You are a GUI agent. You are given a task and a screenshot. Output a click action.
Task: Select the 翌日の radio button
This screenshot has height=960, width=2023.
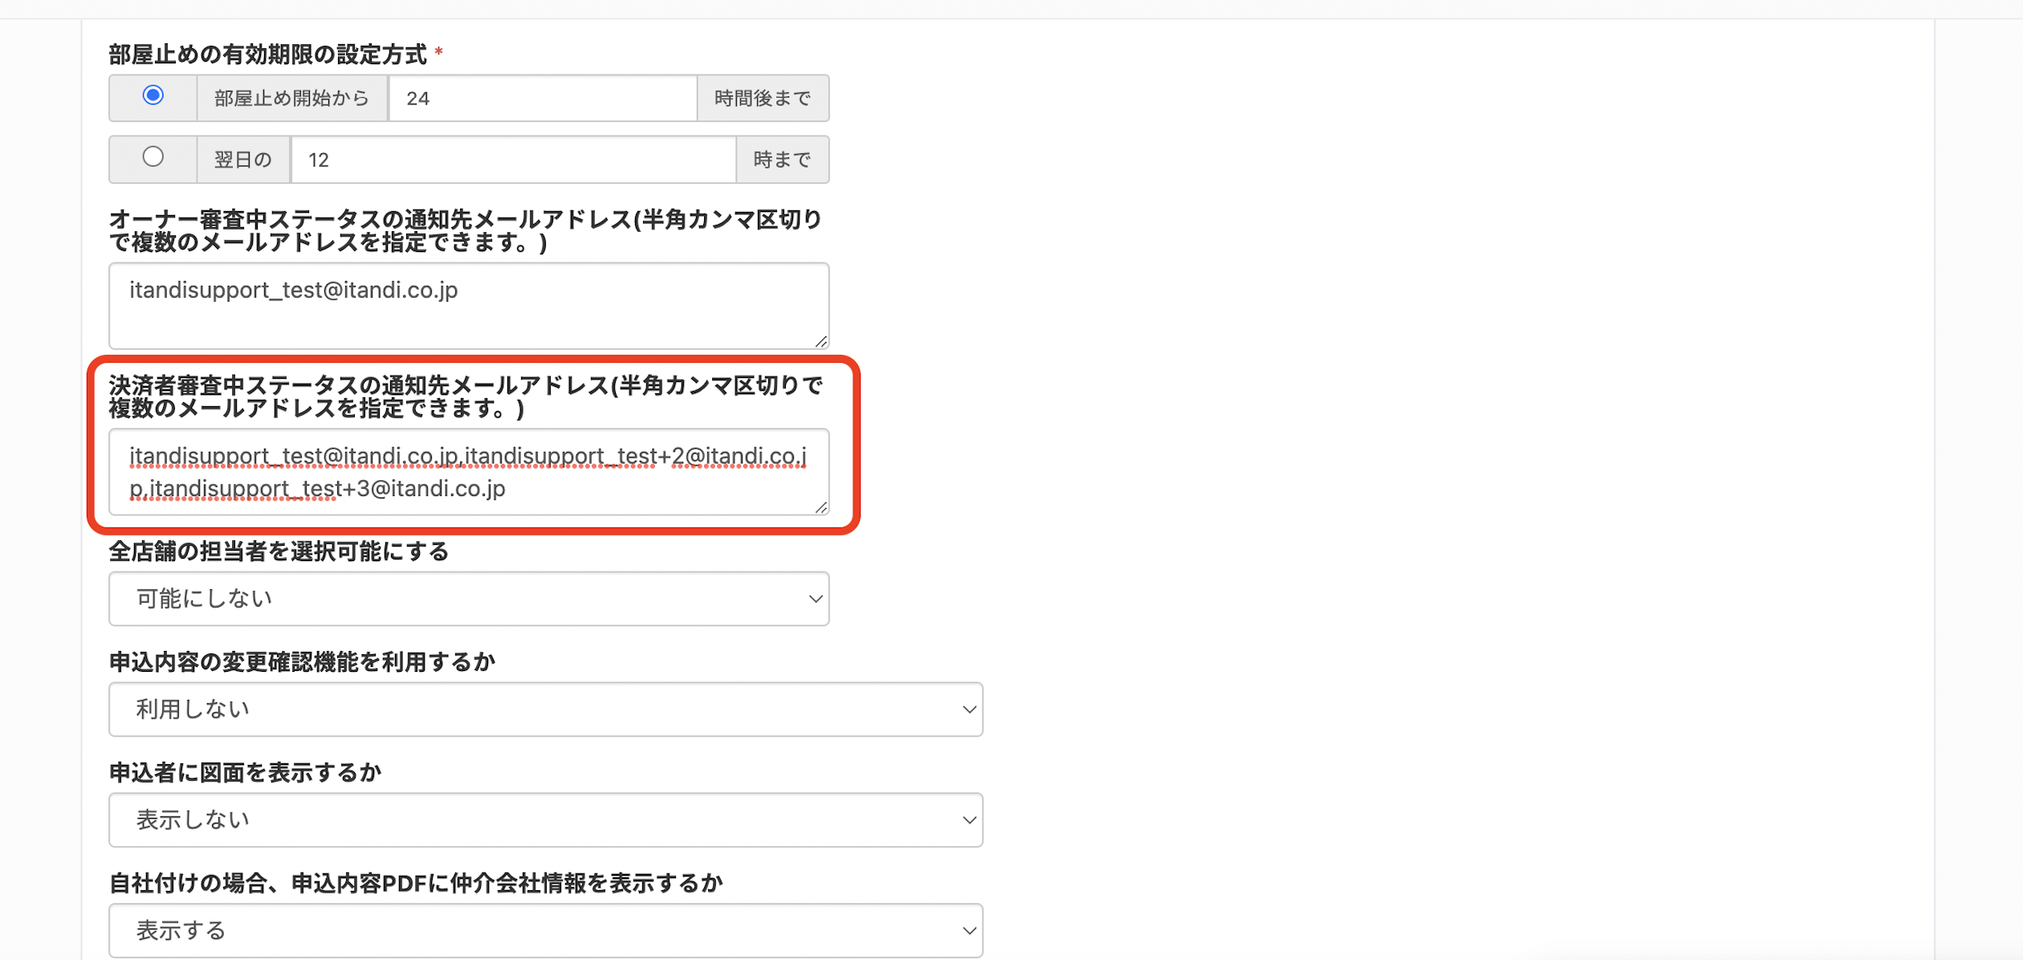153,157
